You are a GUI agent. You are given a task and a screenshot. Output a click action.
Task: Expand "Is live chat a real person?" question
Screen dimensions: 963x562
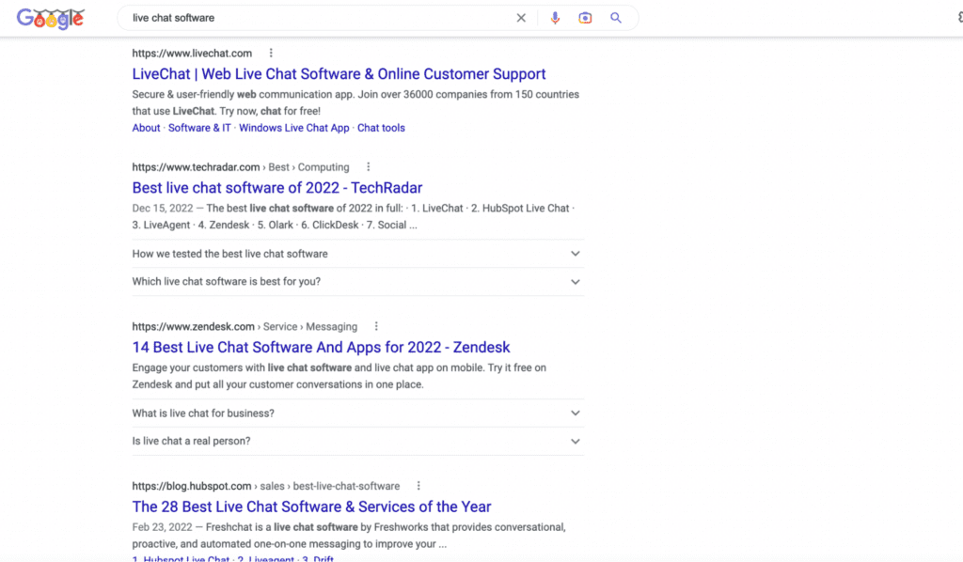click(357, 441)
